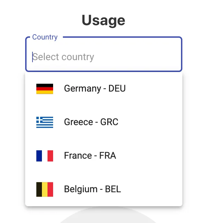
Task: Click the yellow stripe of the Belgian flag
Action: click(45, 189)
